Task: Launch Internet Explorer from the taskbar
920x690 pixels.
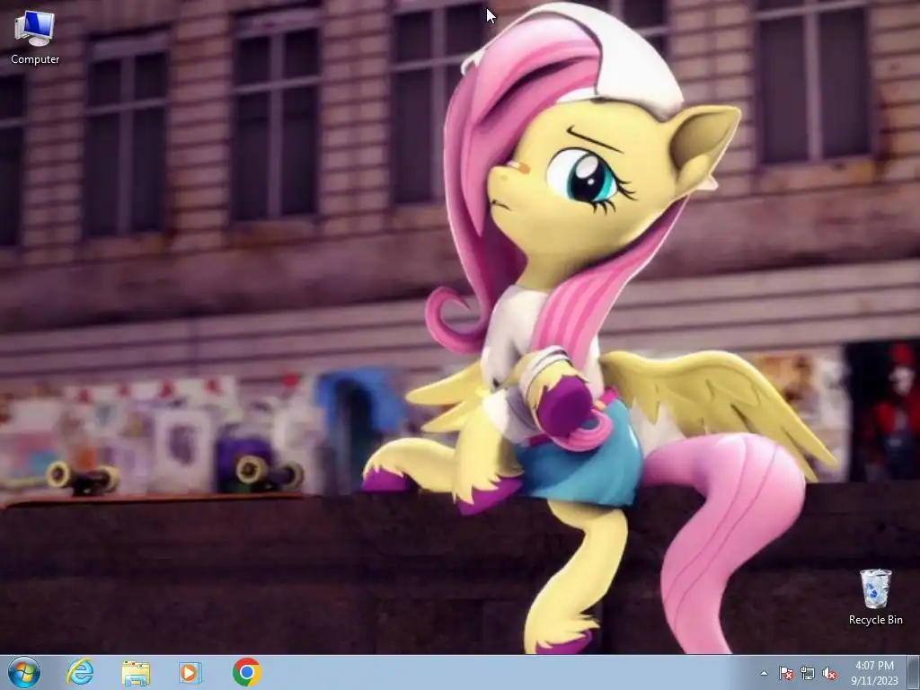Action: click(x=80, y=672)
